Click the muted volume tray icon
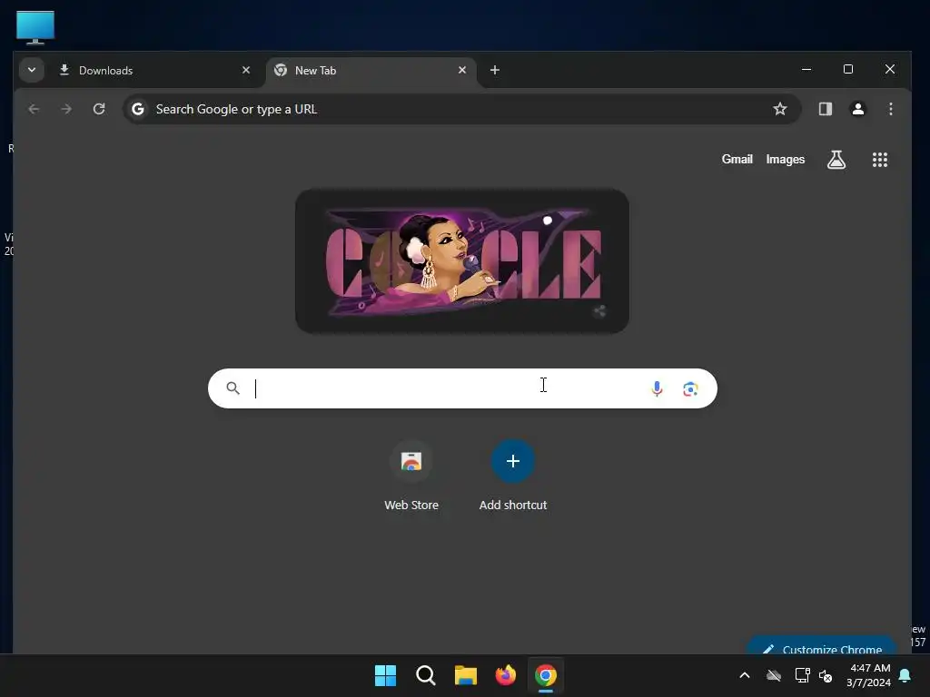The height and width of the screenshot is (697, 930). click(825, 675)
